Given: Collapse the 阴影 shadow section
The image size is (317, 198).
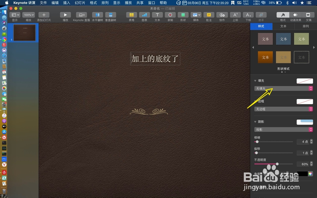Looking at the screenshot, I should tap(255, 122).
